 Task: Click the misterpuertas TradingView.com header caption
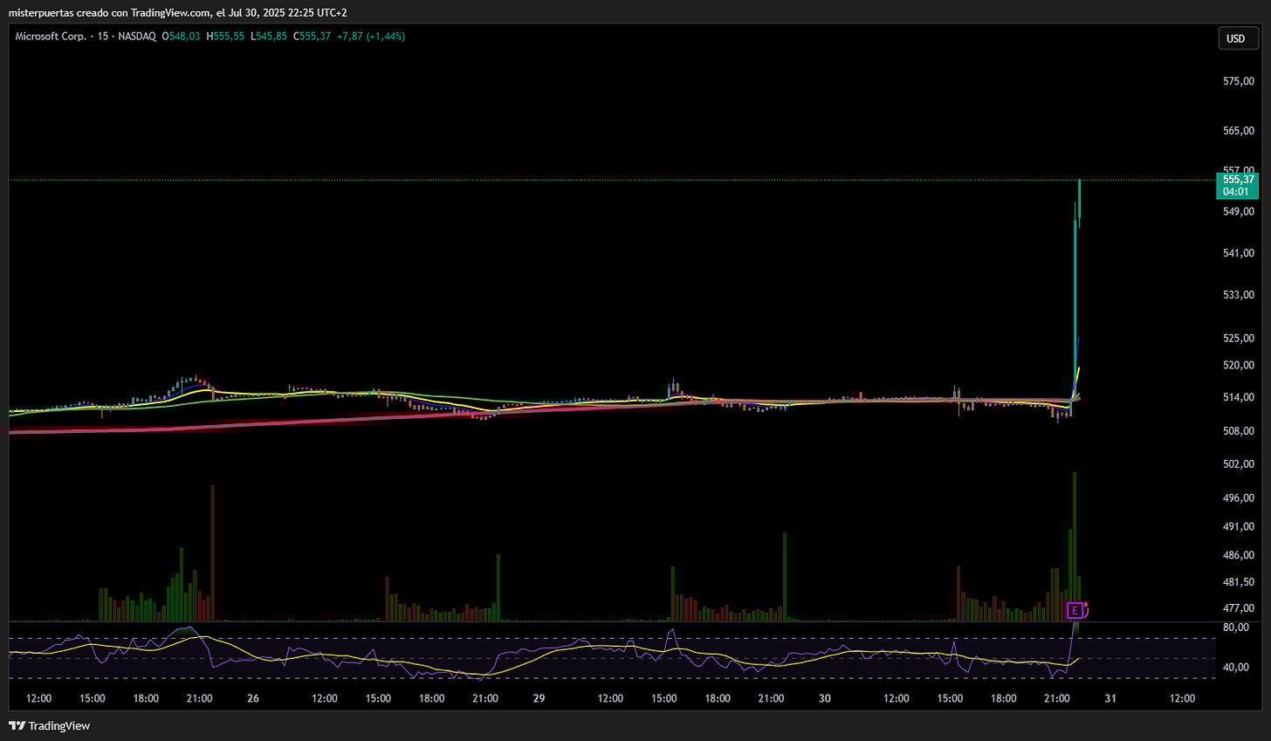(178, 12)
